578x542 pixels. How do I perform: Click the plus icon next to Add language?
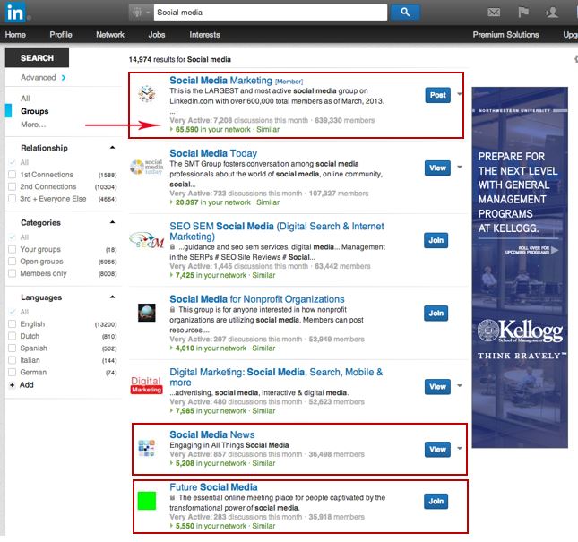tap(13, 385)
